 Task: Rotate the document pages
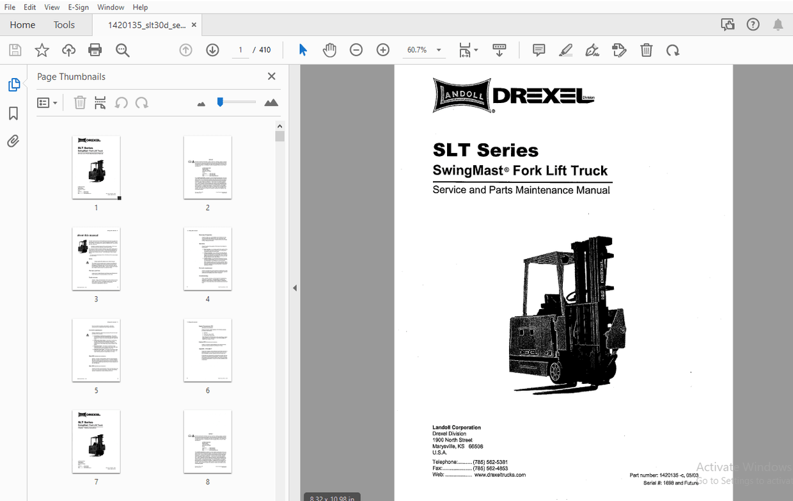(673, 50)
